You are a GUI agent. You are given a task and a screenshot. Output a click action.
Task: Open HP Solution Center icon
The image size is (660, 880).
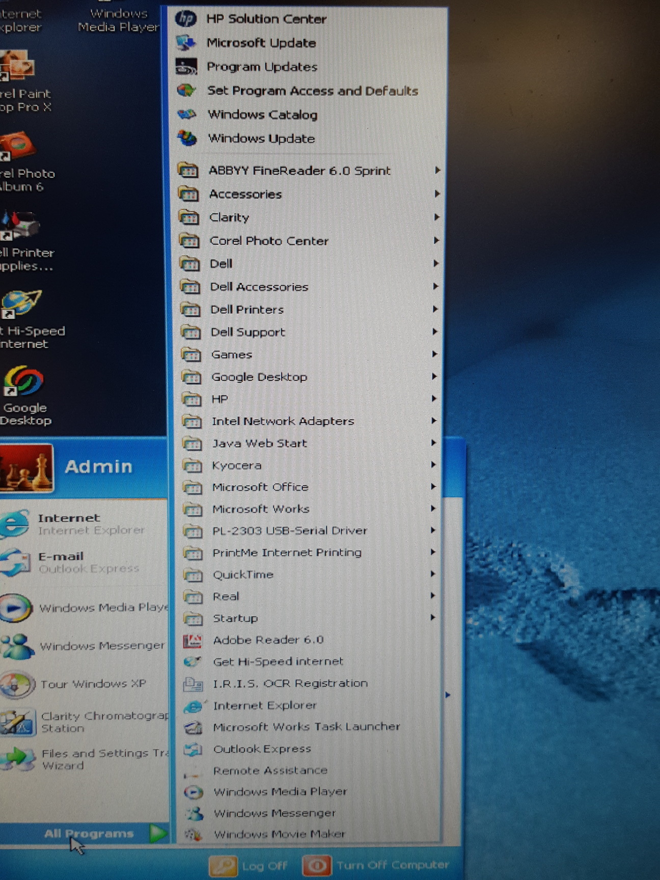pos(185,19)
